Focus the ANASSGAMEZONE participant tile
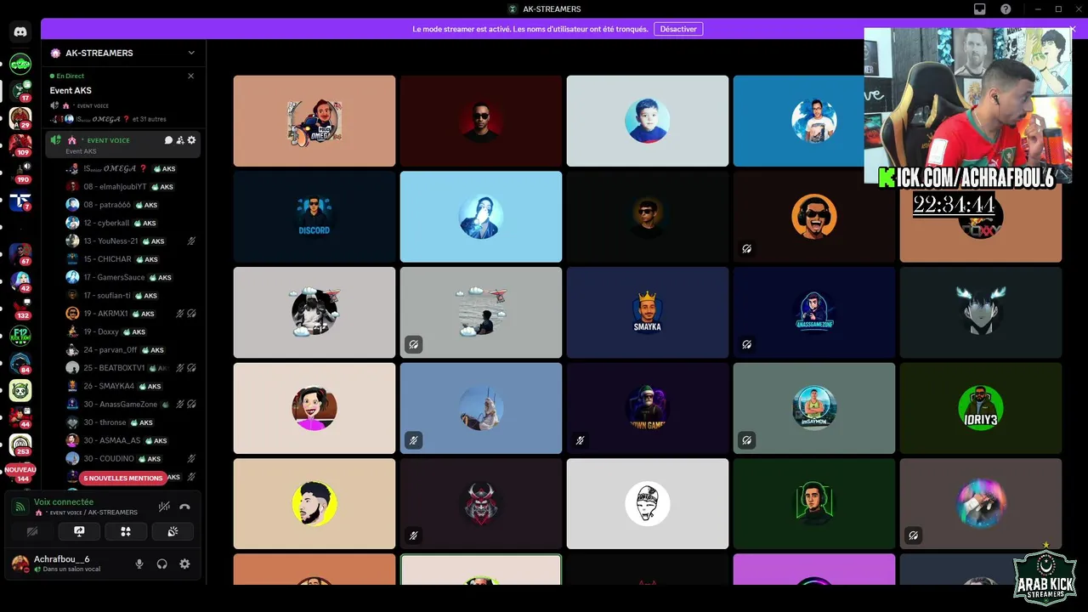The height and width of the screenshot is (612, 1088). (814, 312)
